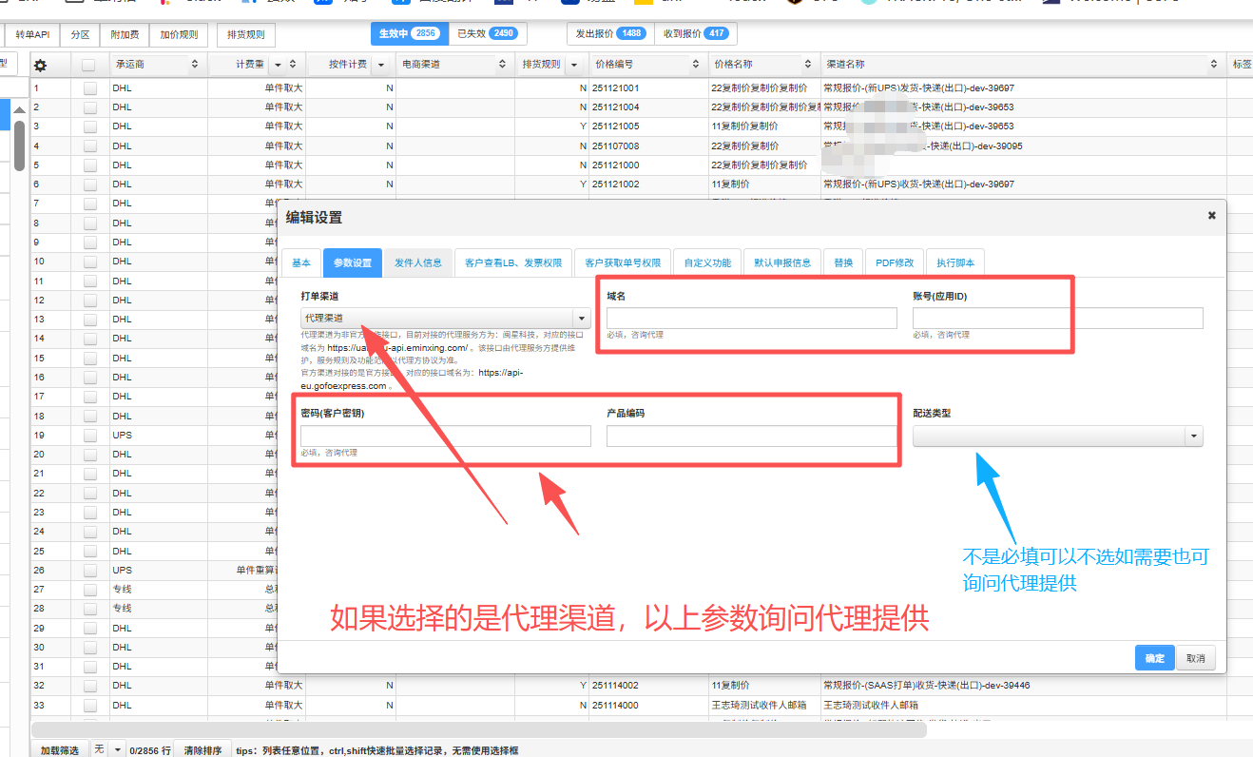Open the 配送类型 dropdown

coord(1058,436)
